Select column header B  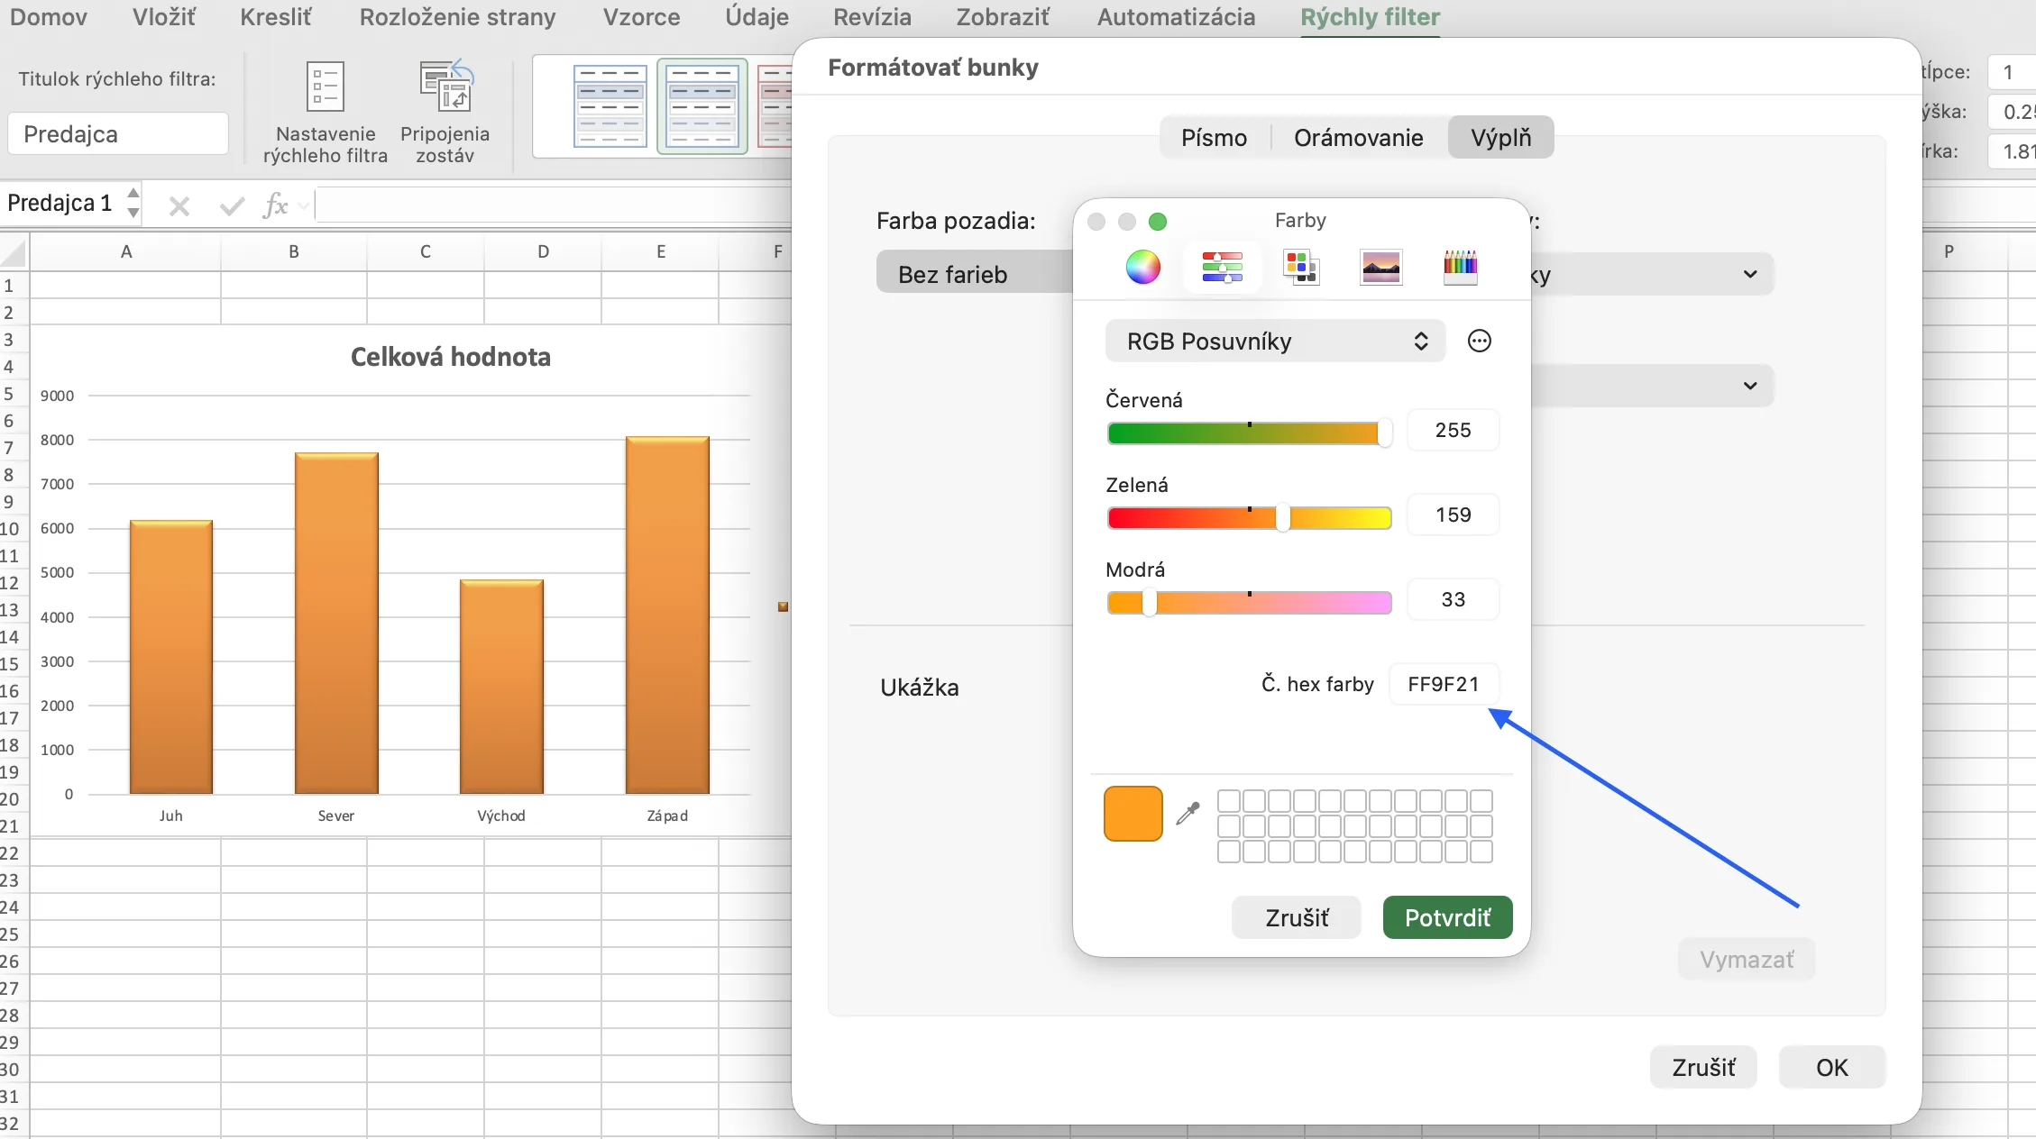[294, 251]
